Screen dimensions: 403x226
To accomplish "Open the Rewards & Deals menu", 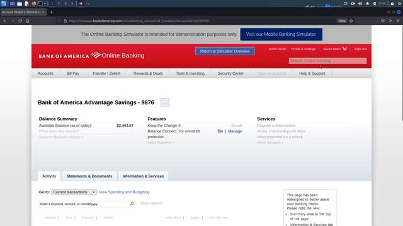I will (148, 73).
